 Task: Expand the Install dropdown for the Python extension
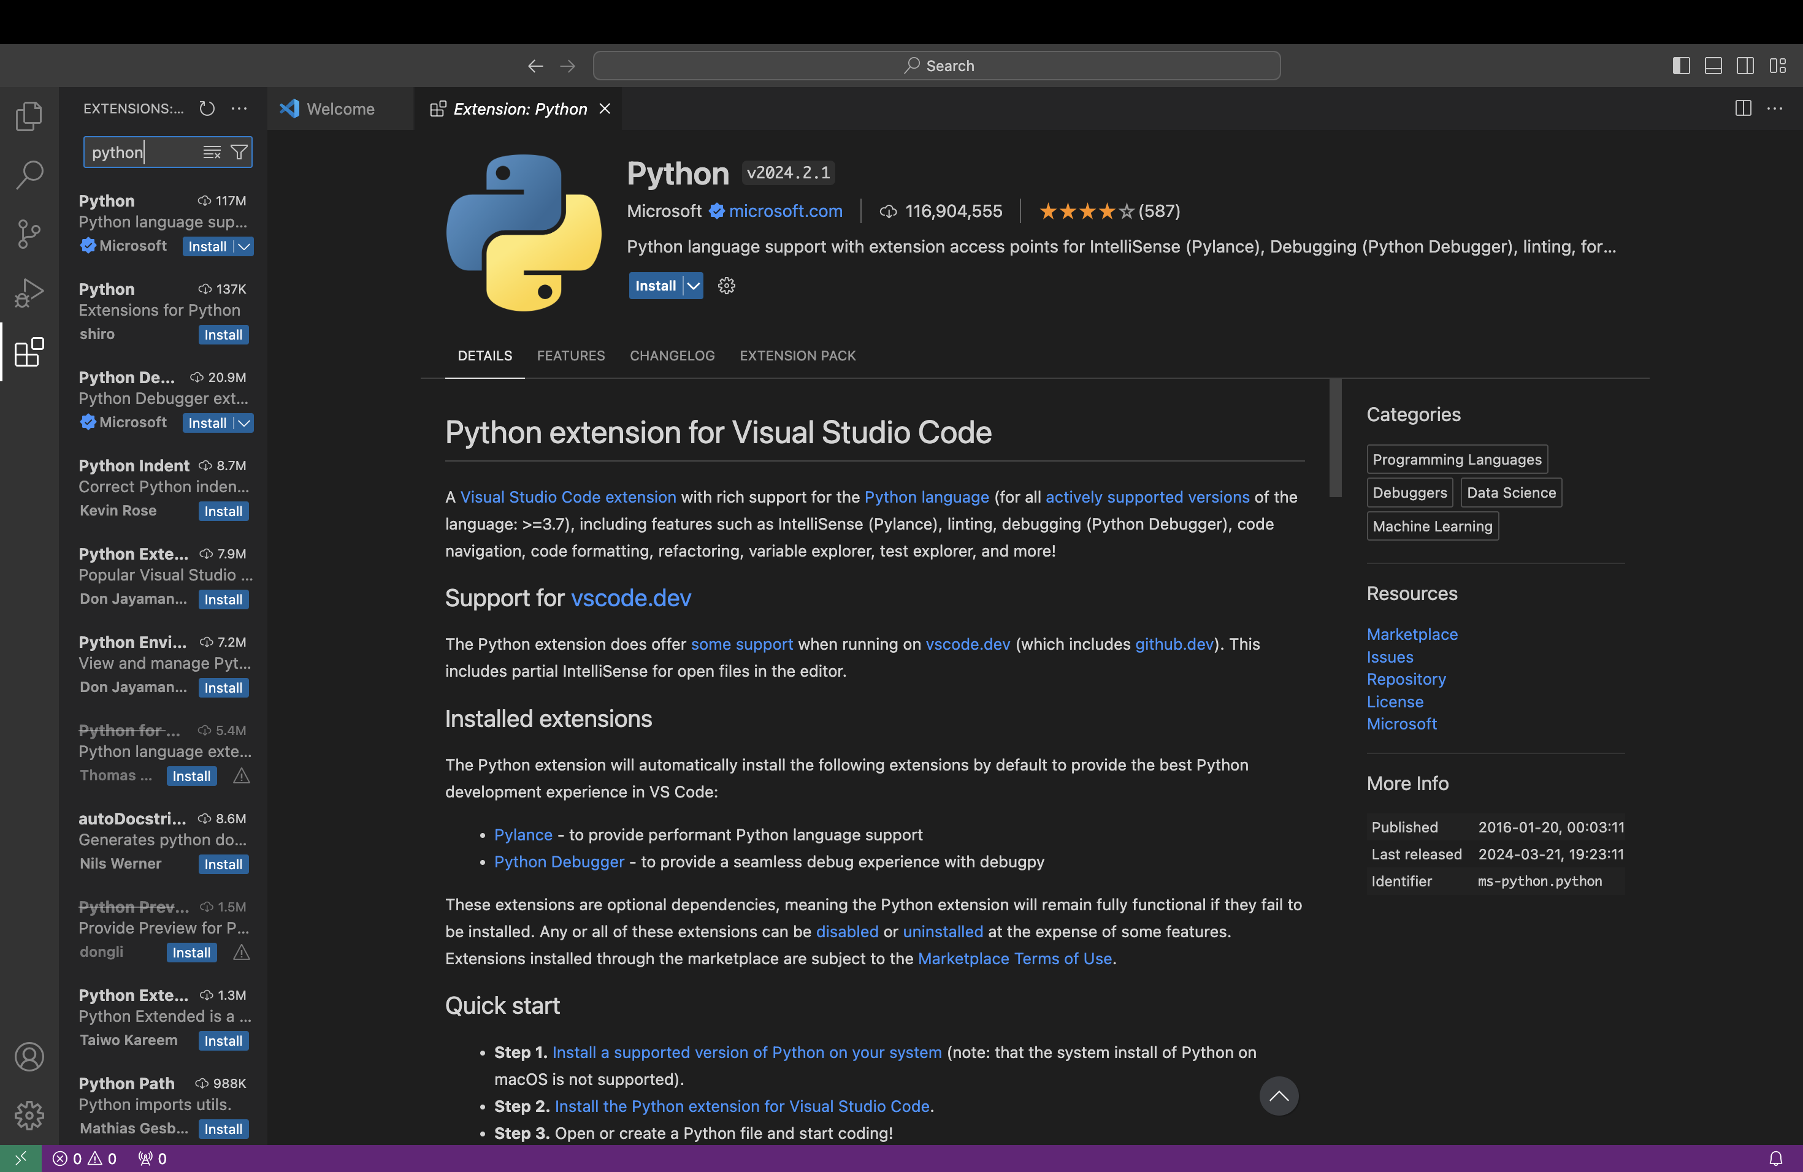[693, 286]
